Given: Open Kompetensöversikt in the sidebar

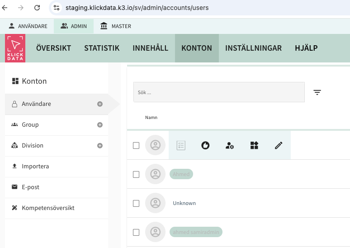Looking at the screenshot, I should [48, 208].
